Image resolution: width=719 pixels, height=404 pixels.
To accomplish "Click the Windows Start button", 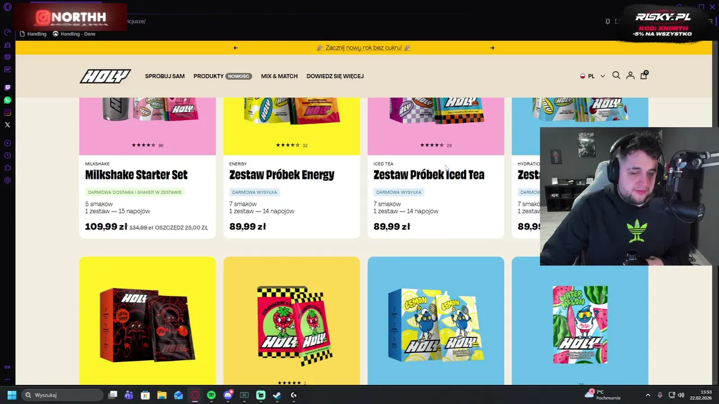I will (x=12, y=395).
